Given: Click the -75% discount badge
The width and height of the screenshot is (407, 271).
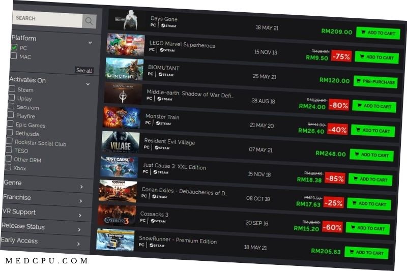Looking at the screenshot, I should [x=341, y=56].
